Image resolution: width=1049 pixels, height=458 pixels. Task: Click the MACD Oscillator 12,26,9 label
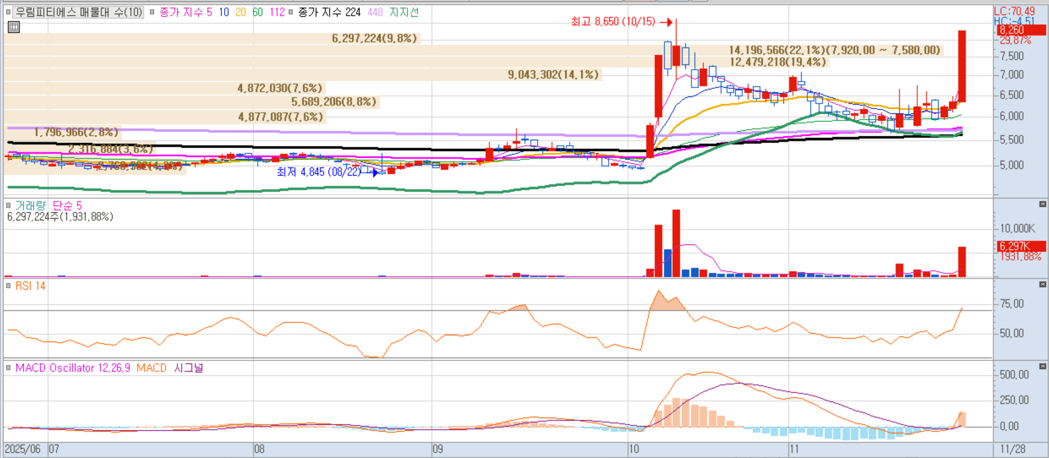73,368
